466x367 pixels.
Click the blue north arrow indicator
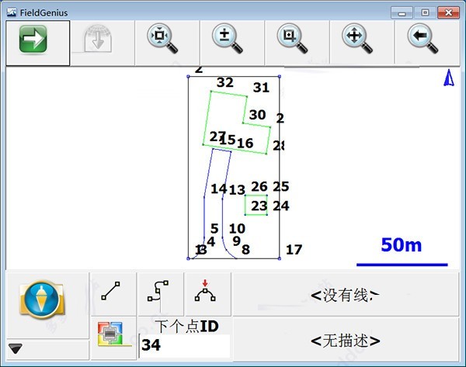tap(449, 78)
